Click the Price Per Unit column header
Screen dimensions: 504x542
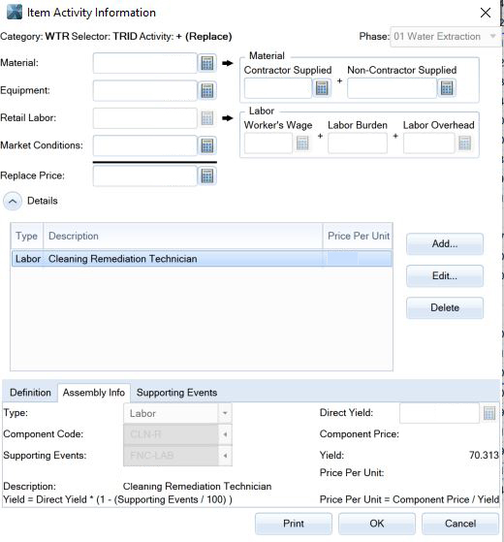click(358, 236)
